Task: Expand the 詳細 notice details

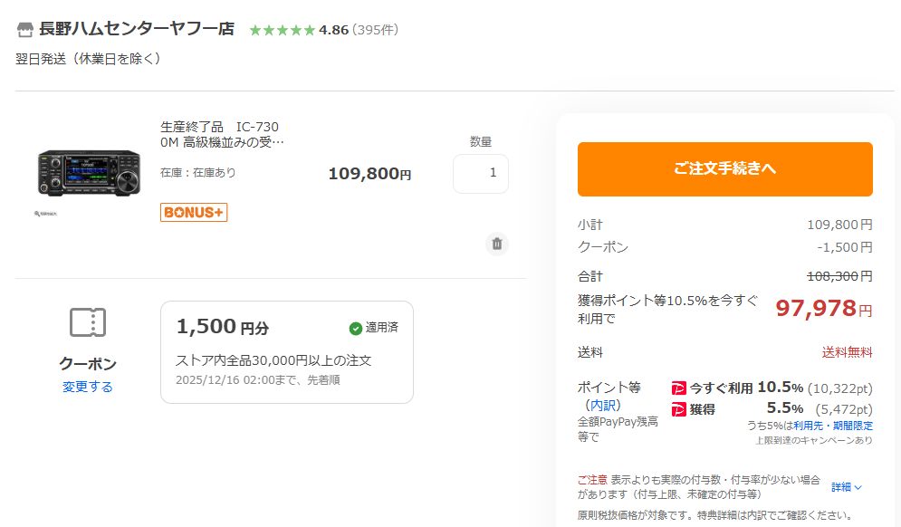Action: [x=847, y=487]
